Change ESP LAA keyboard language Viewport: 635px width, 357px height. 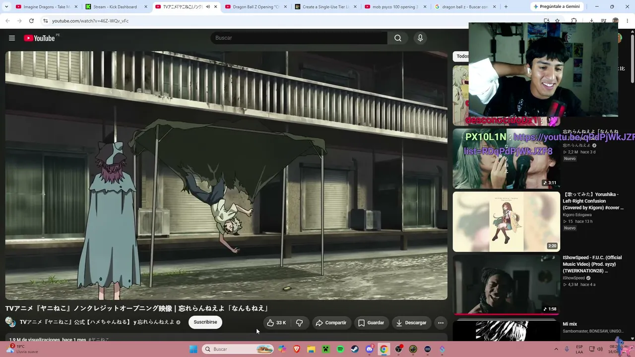(579, 349)
